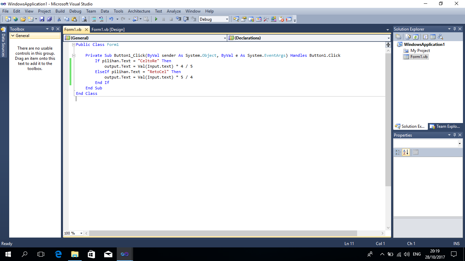Screen dimensions: 465x261
Task: Start debugging with the green Run arrow
Action: click(x=156, y=19)
